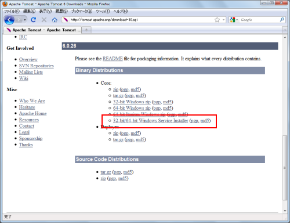Click the vertical scrollbar thumb
The width and height of the screenshot is (290, 223).
point(285,168)
